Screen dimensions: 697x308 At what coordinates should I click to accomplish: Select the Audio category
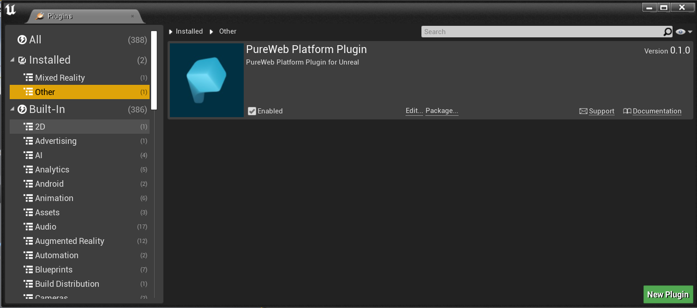[79, 226]
